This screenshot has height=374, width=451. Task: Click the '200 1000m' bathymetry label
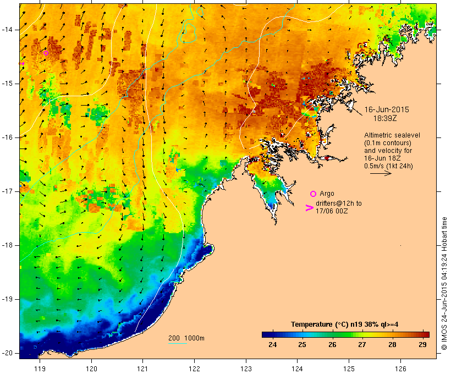click(186, 338)
